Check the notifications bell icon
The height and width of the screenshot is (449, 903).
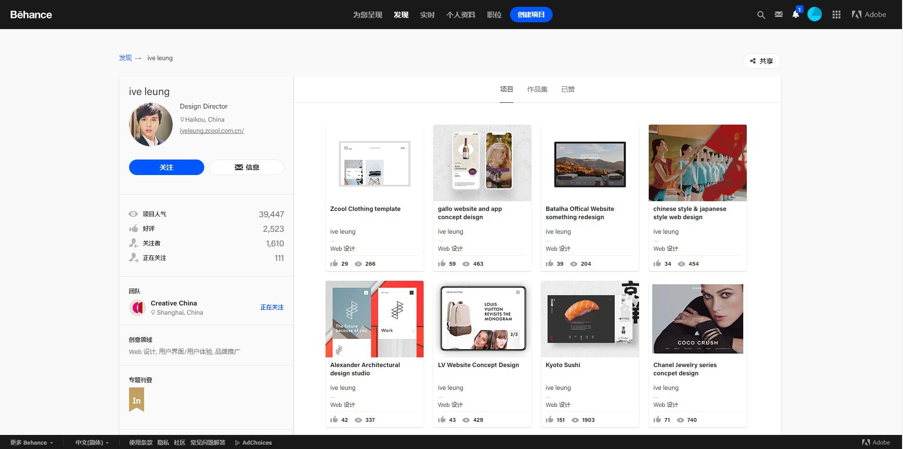click(796, 15)
